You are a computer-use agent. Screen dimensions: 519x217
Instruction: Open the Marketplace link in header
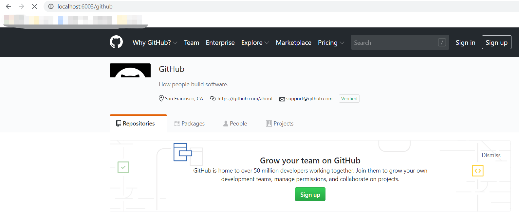click(294, 42)
